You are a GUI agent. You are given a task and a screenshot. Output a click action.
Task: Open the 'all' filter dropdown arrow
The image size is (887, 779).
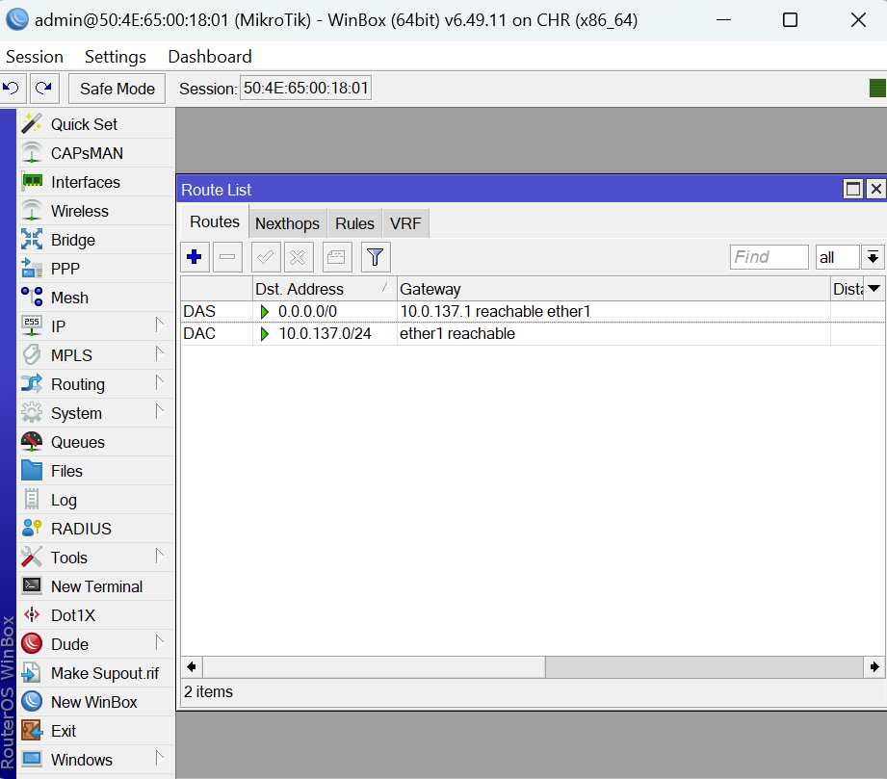click(x=873, y=257)
